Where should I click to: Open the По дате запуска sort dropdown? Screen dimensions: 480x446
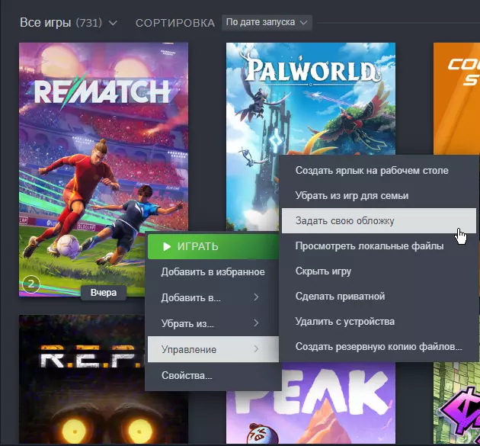point(267,22)
